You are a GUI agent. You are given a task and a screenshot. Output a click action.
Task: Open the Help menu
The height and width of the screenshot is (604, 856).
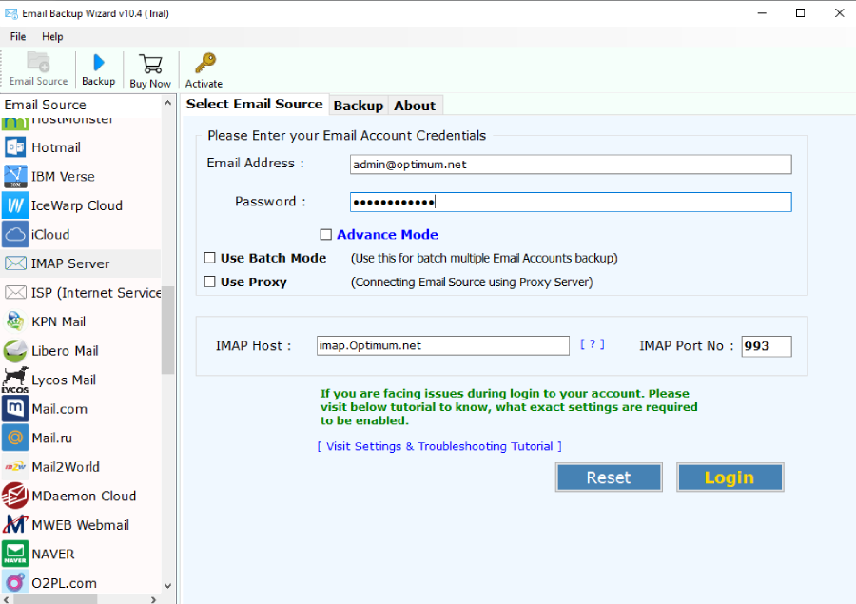click(x=52, y=37)
